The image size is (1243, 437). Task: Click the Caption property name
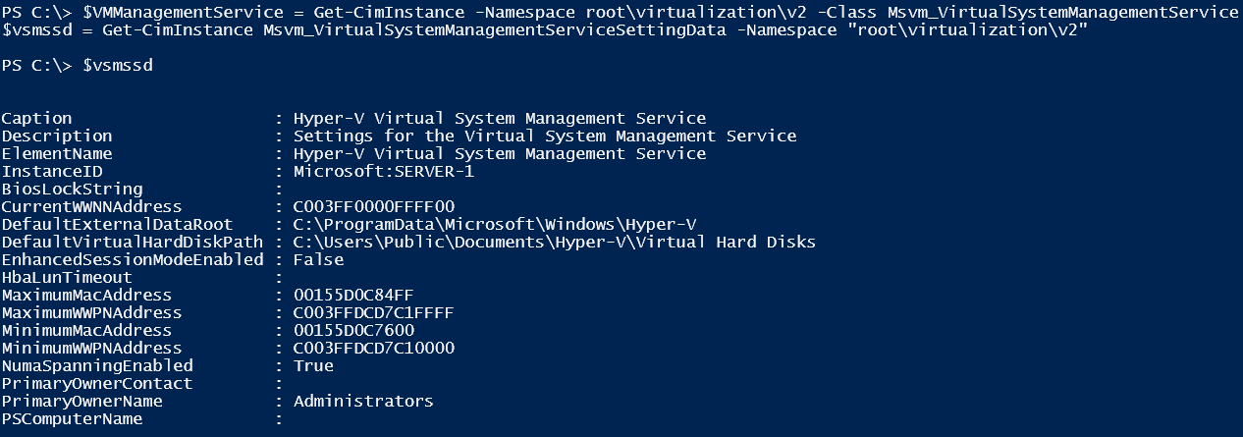(x=36, y=119)
